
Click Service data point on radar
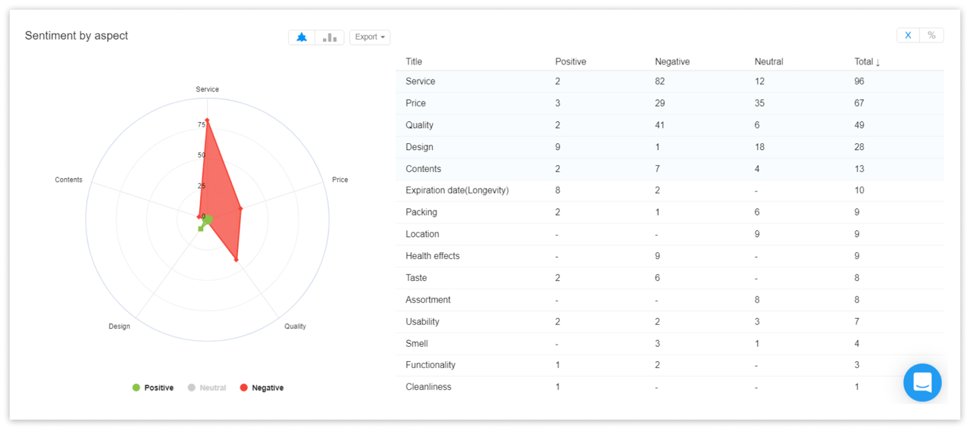click(x=207, y=120)
